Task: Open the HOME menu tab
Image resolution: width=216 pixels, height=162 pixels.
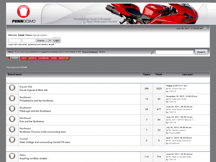Action: 15,58
